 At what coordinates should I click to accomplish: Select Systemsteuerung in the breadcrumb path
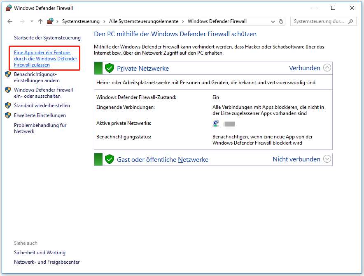pos(81,21)
